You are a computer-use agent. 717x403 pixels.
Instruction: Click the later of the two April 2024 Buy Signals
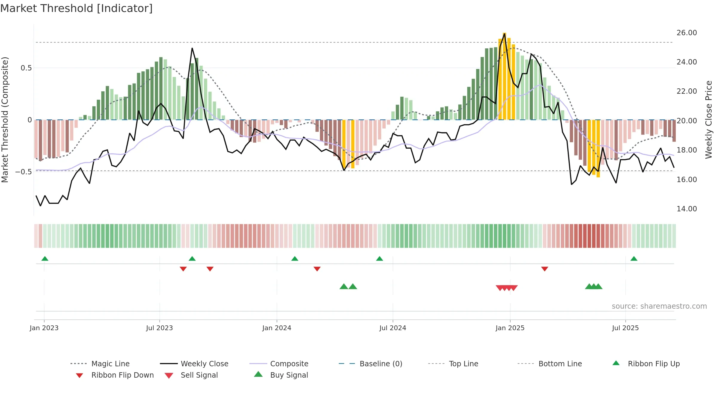(353, 287)
